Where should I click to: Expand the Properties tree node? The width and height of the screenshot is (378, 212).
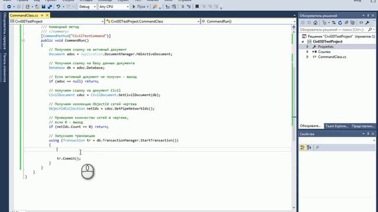(307, 47)
